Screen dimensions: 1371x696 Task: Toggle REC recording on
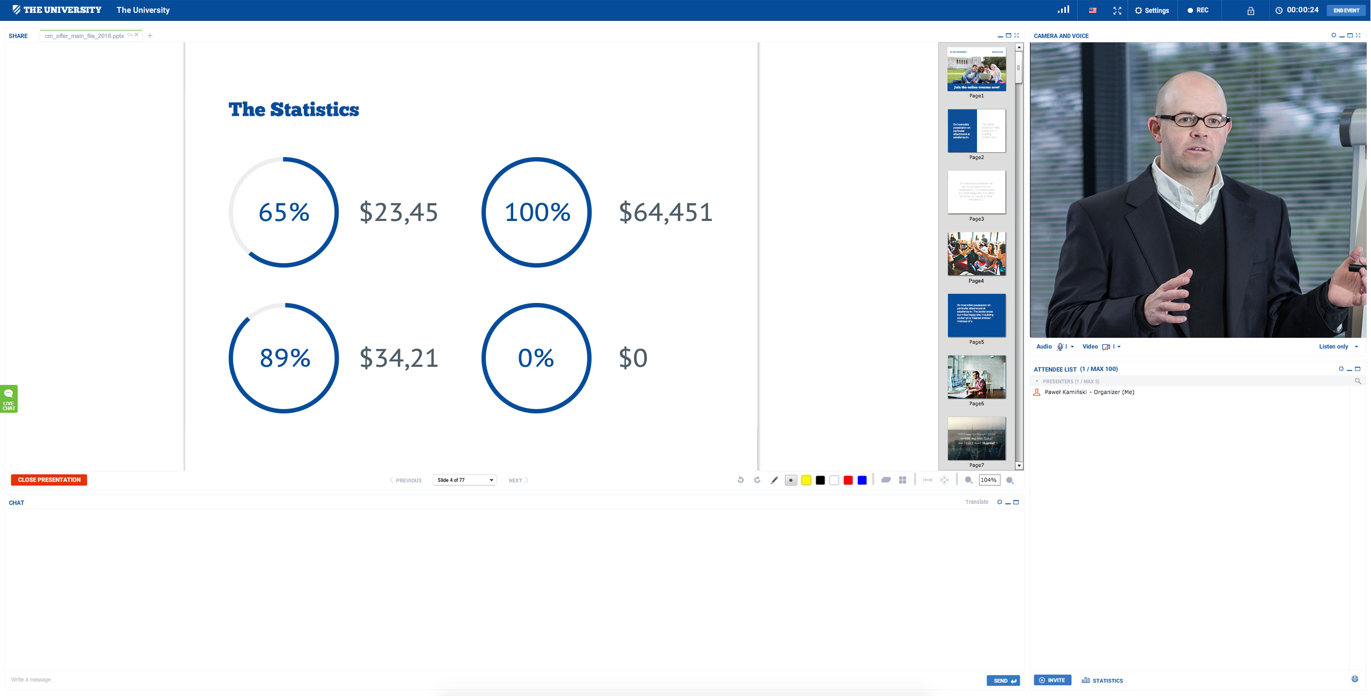pos(1198,10)
